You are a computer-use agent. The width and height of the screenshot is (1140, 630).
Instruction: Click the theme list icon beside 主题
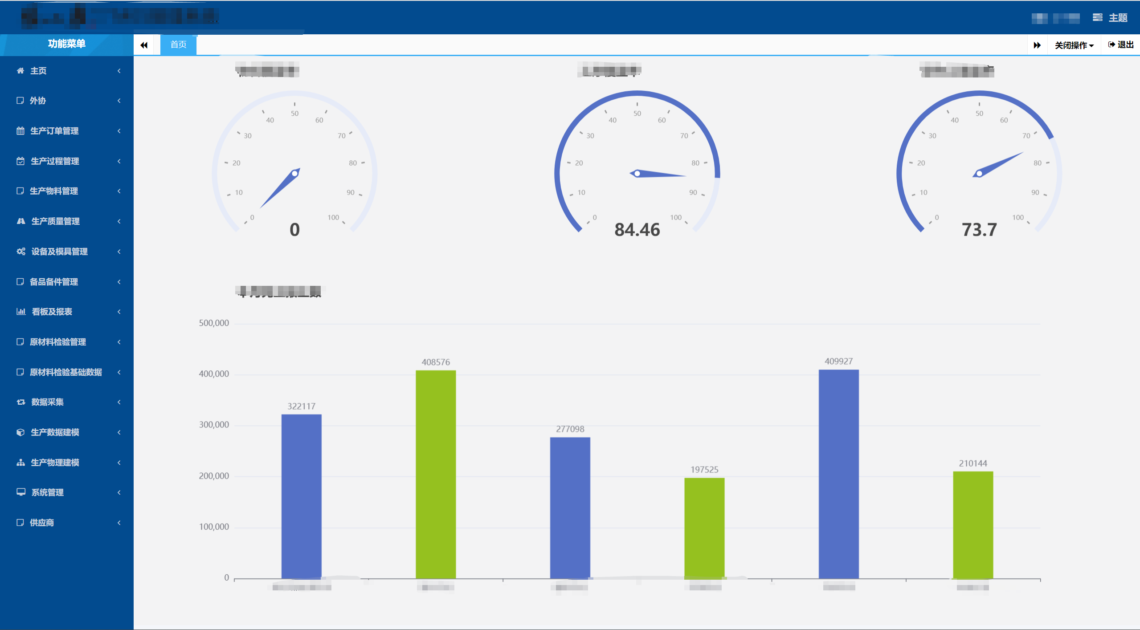click(1097, 17)
